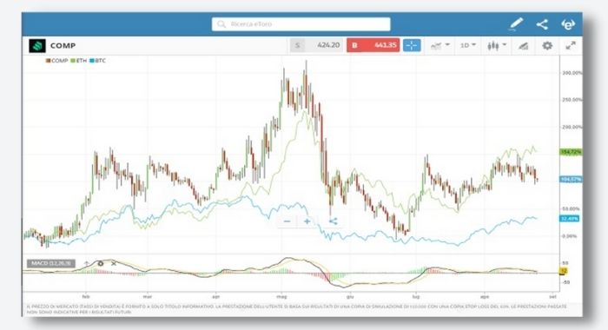Click the MACD (12,26,9) indicator label
This screenshot has height=330, width=608.
(51, 264)
